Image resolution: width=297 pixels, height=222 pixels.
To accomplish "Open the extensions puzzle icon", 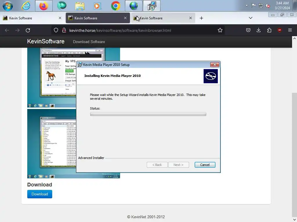I will (x=269, y=30).
